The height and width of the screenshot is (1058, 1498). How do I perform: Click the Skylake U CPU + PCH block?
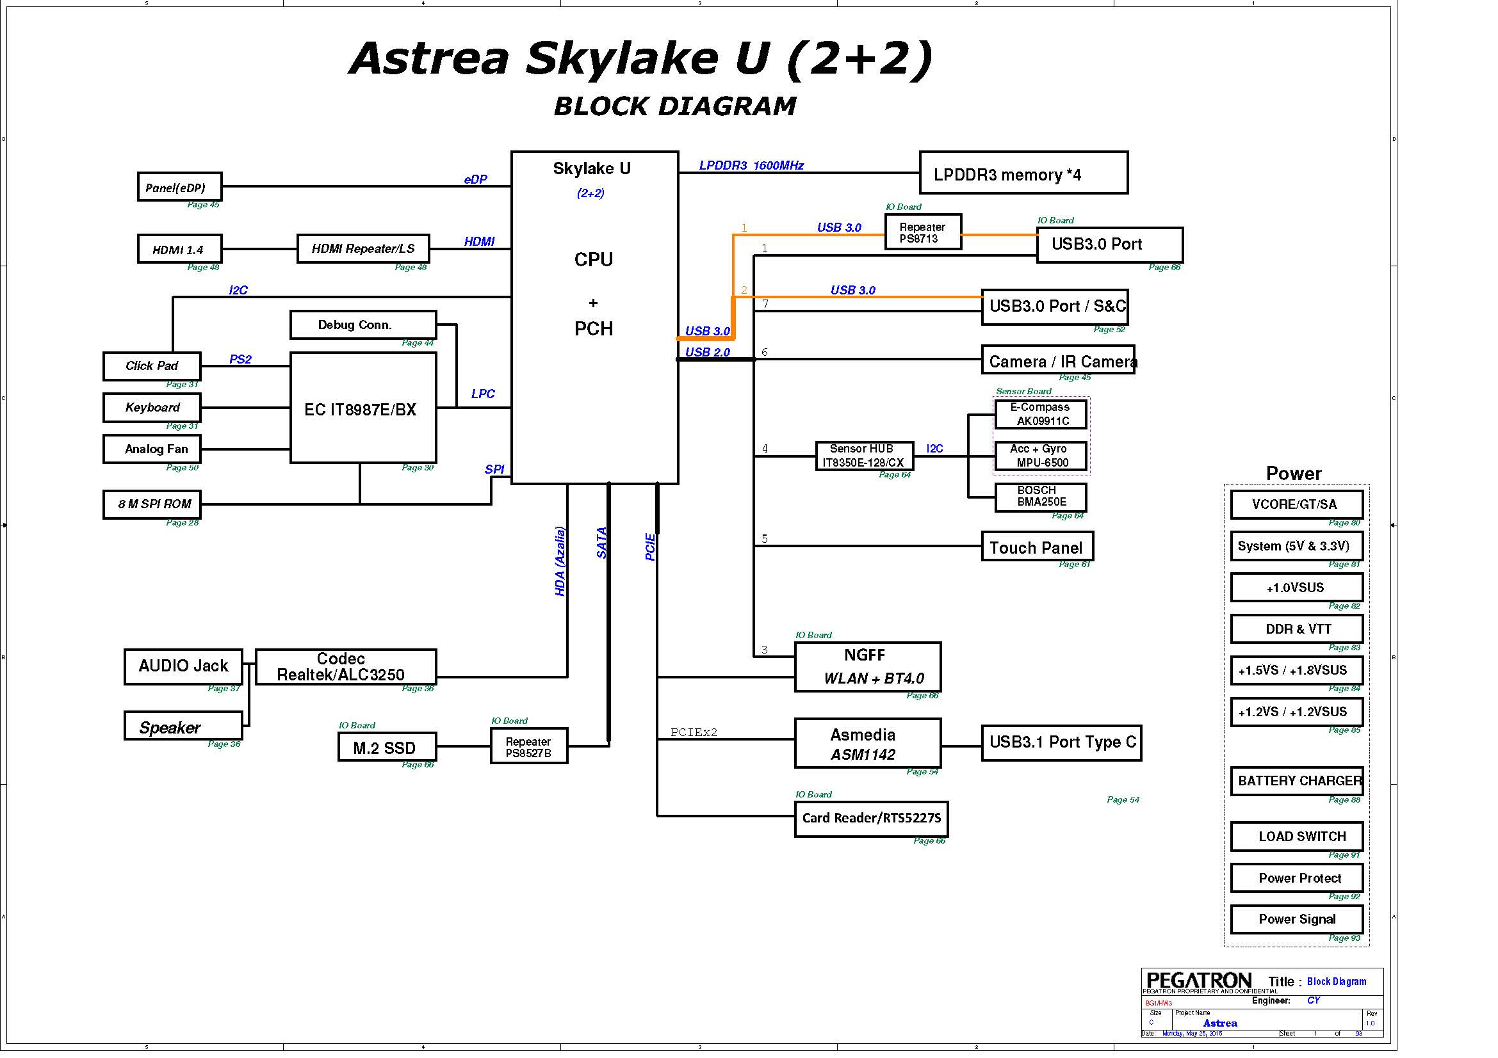(594, 317)
